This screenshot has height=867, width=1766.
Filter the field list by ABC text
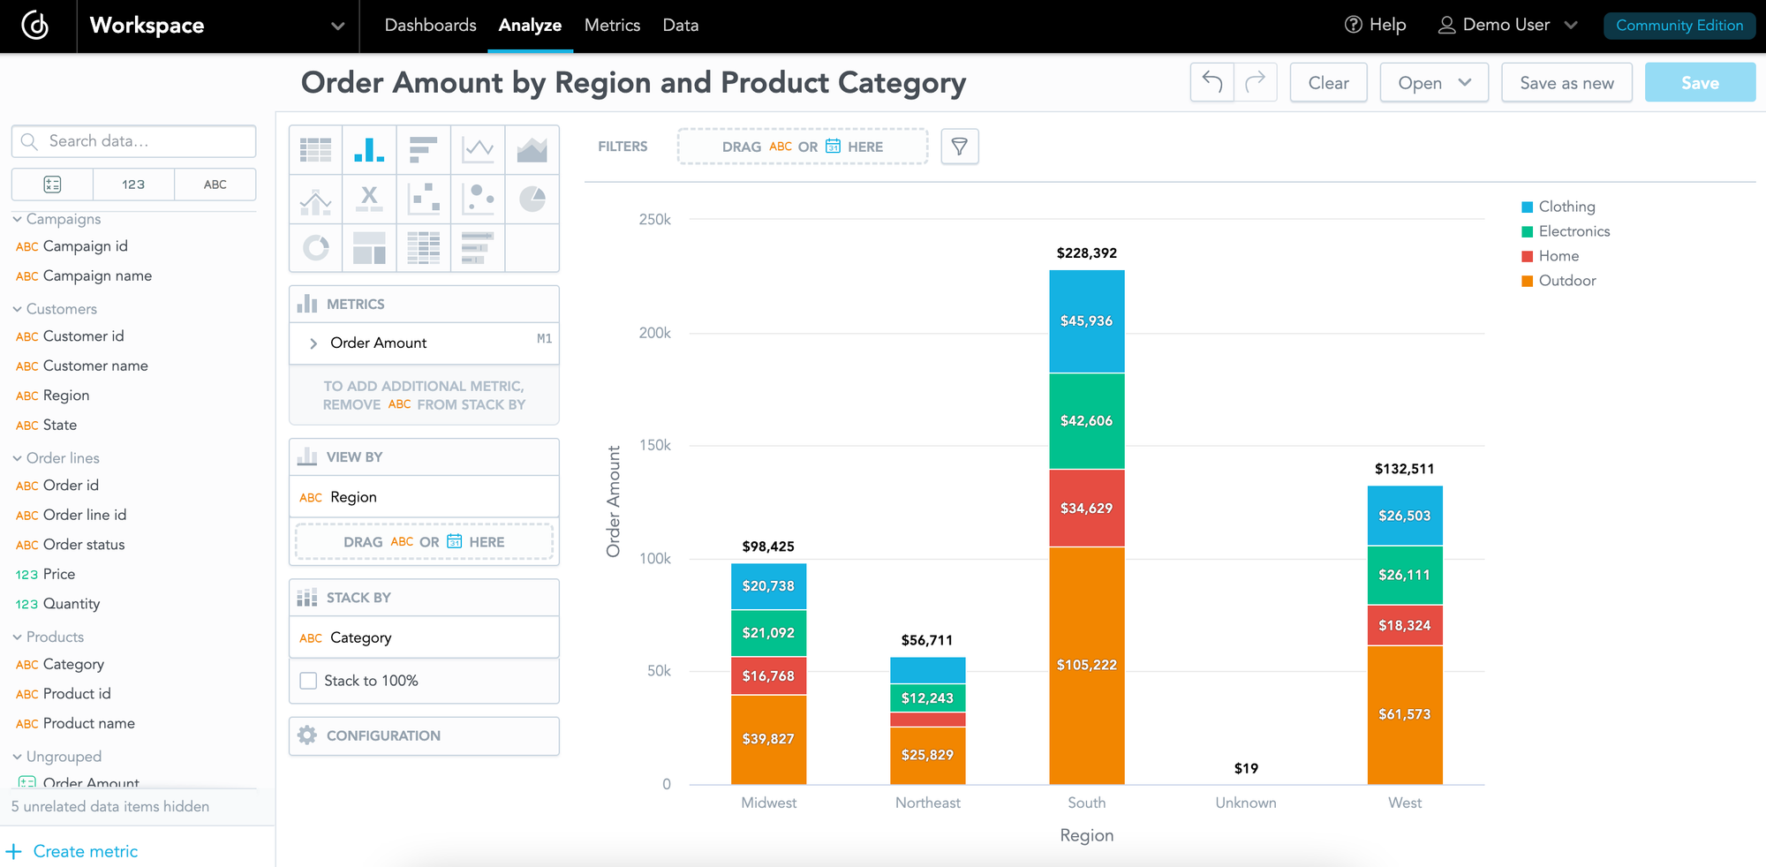point(215,184)
